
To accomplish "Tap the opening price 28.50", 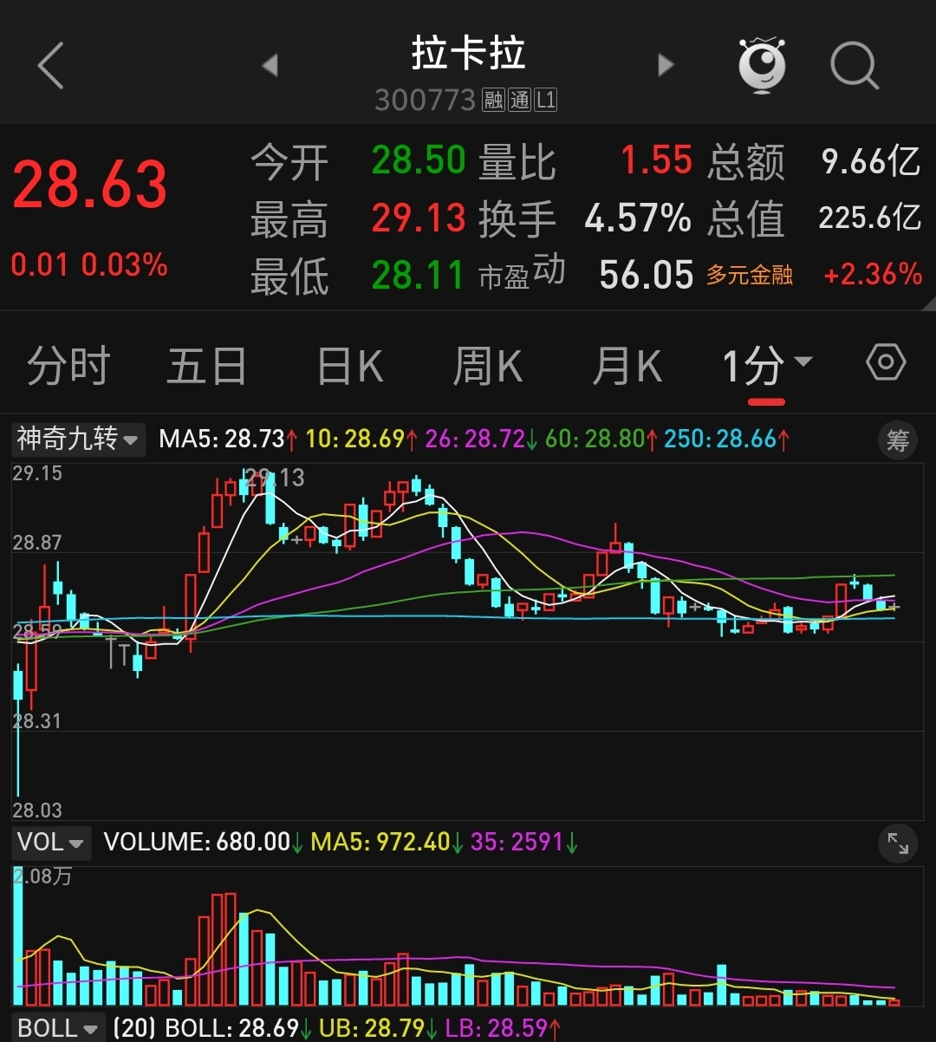I will [419, 161].
